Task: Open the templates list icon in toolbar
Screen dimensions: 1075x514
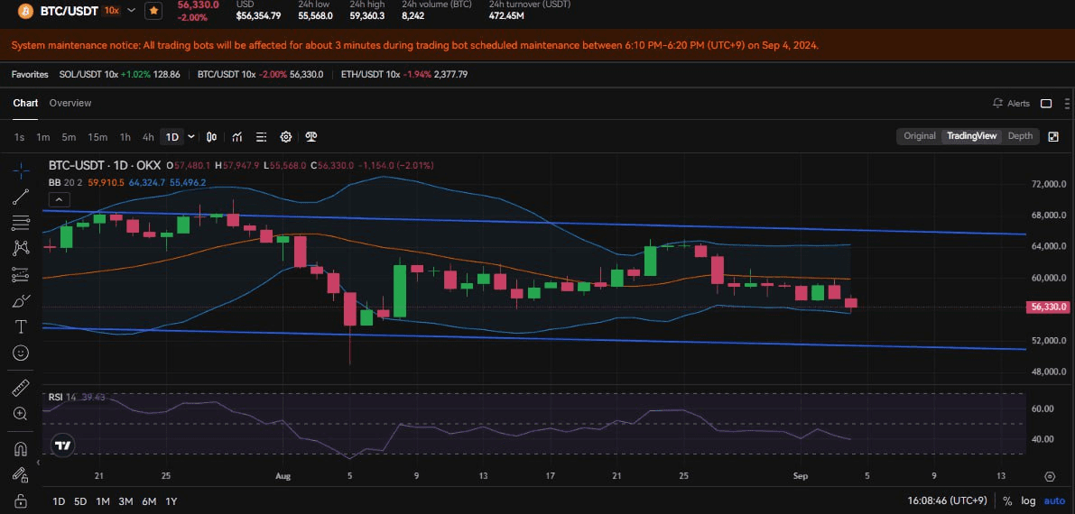Action: 261,137
